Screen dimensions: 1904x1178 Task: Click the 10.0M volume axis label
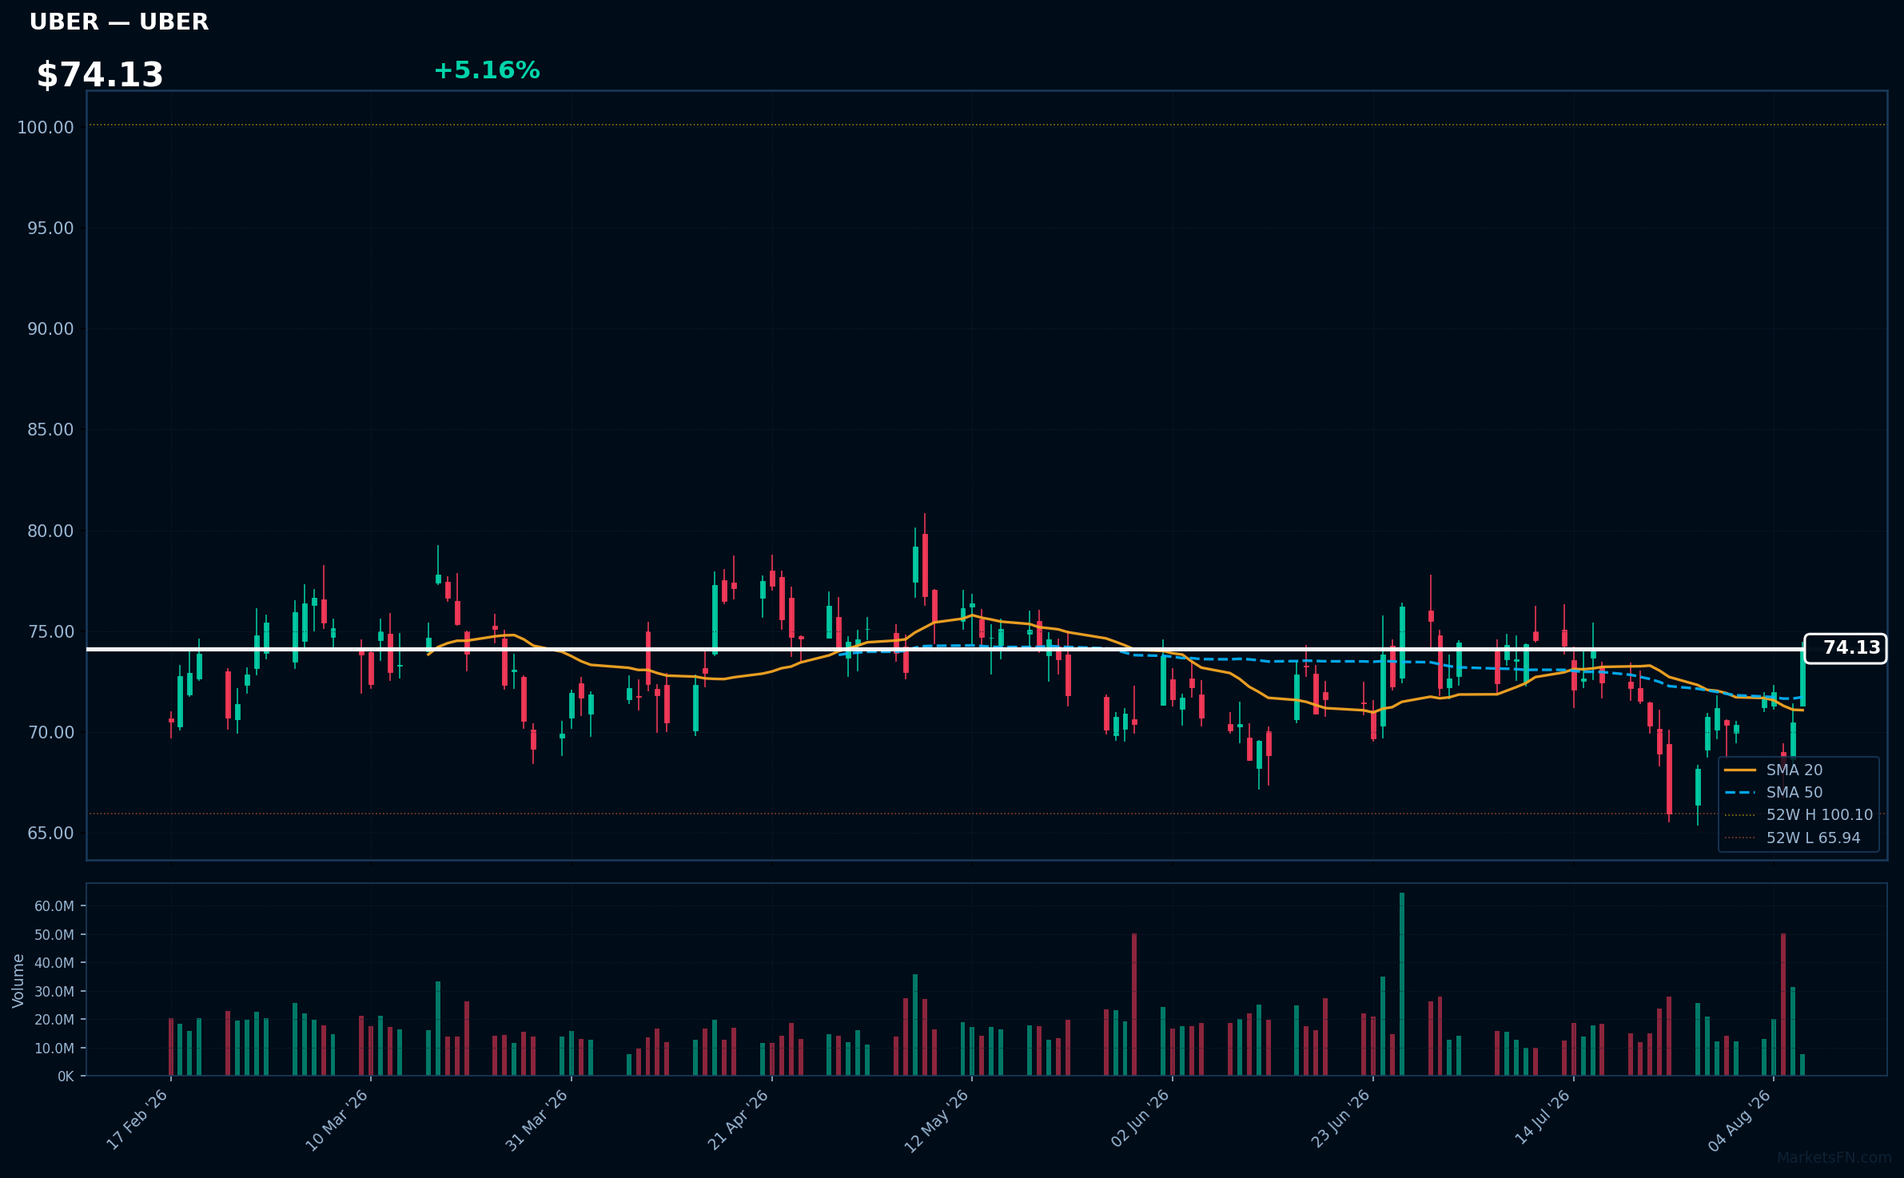54,1049
